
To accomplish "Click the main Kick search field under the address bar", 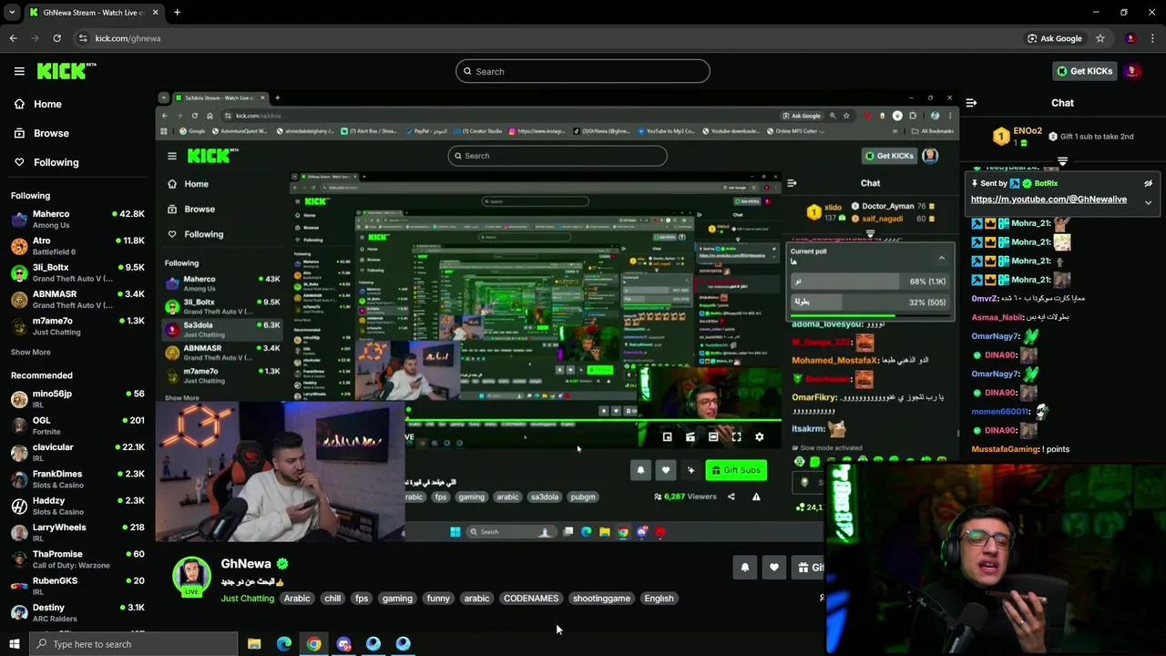I will (x=583, y=71).
